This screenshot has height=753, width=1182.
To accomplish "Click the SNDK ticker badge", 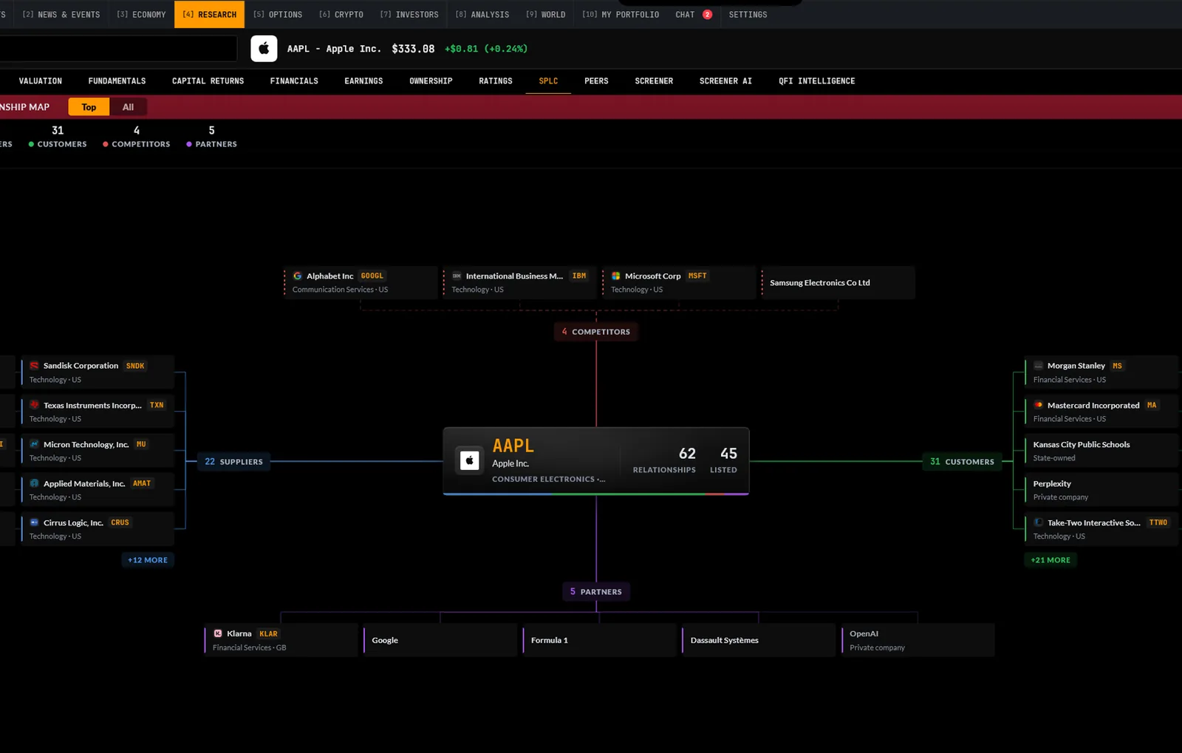I will coord(135,366).
